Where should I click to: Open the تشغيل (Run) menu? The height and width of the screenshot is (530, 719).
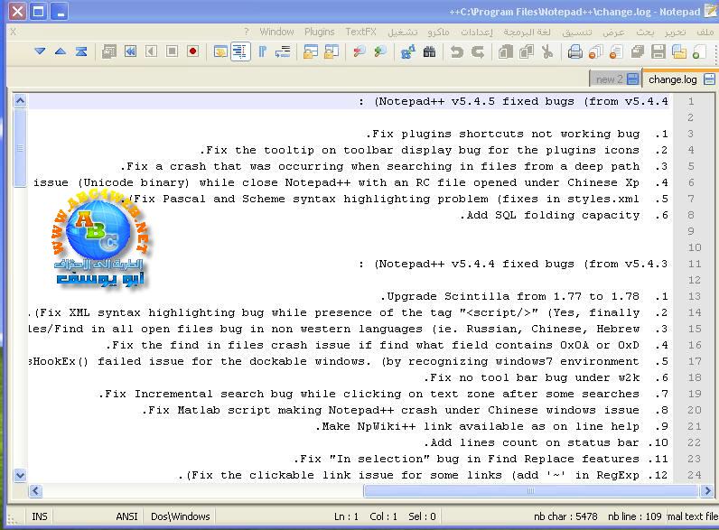pyautogui.click(x=403, y=32)
